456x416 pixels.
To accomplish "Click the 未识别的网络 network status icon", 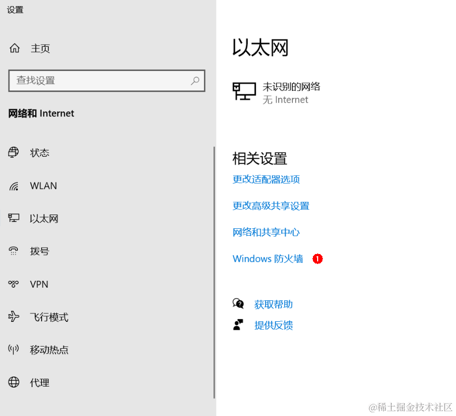I will tap(244, 92).
